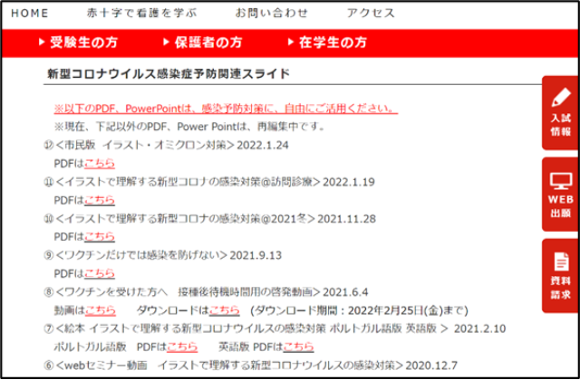Open the 動画 こちら link for item ⑧

click(x=100, y=310)
